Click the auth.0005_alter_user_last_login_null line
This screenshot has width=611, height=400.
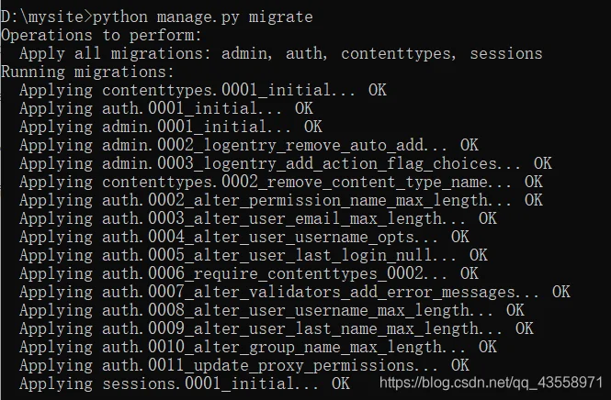point(254,255)
